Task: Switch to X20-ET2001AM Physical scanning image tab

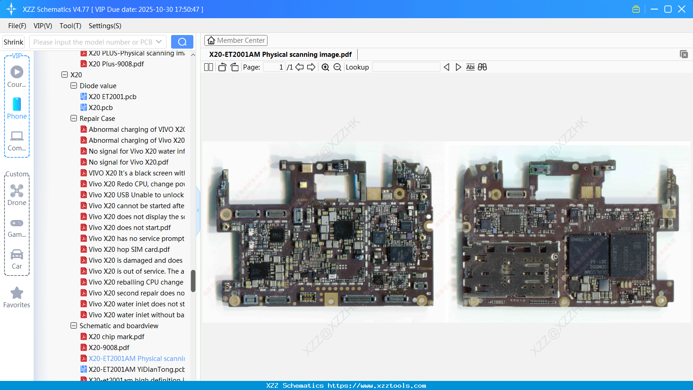Action: click(x=281, y=54)
